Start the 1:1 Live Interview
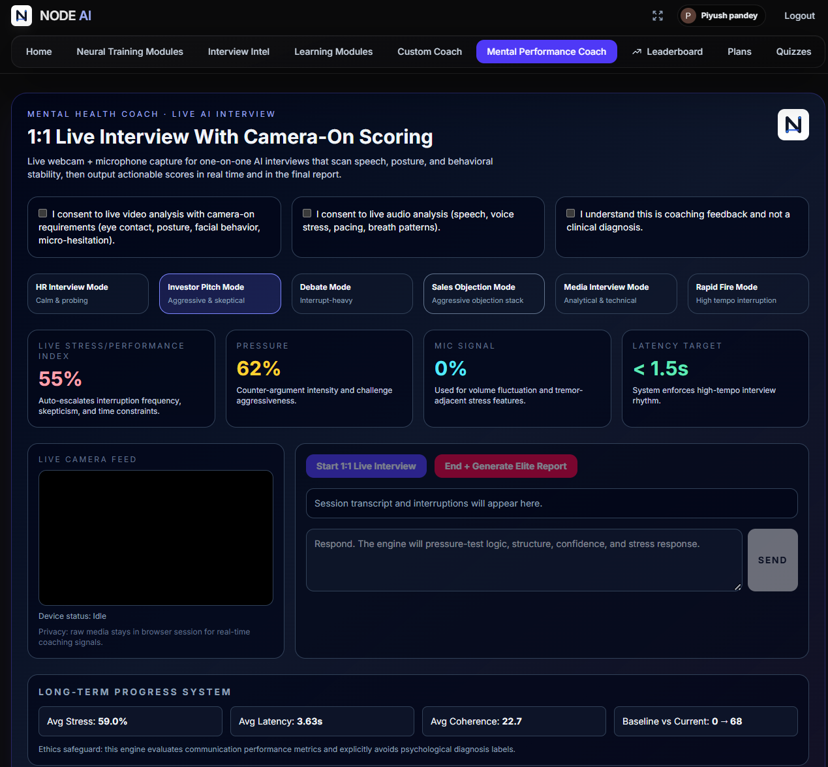This screenshot has width=828, height=767. pos(366,465)
